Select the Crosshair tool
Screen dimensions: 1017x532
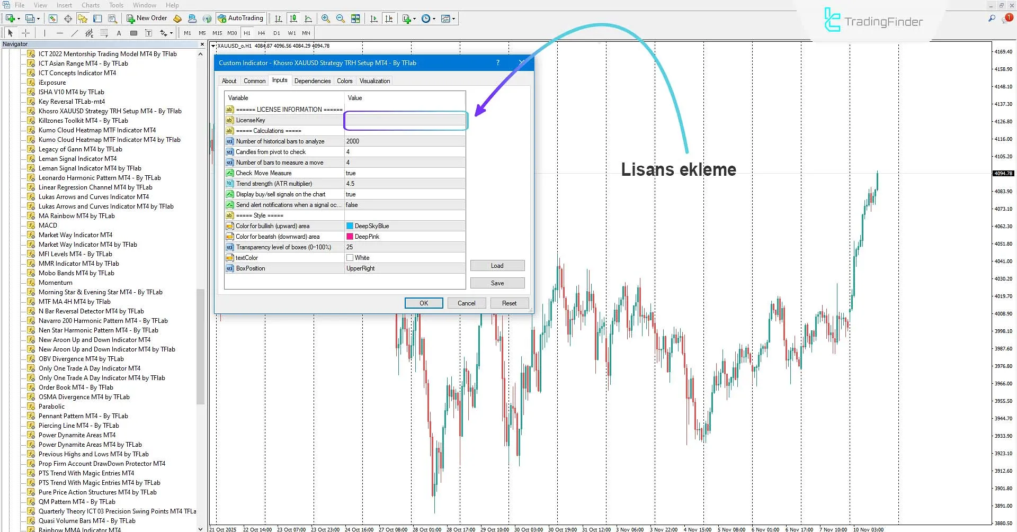(x=26, y=33)
